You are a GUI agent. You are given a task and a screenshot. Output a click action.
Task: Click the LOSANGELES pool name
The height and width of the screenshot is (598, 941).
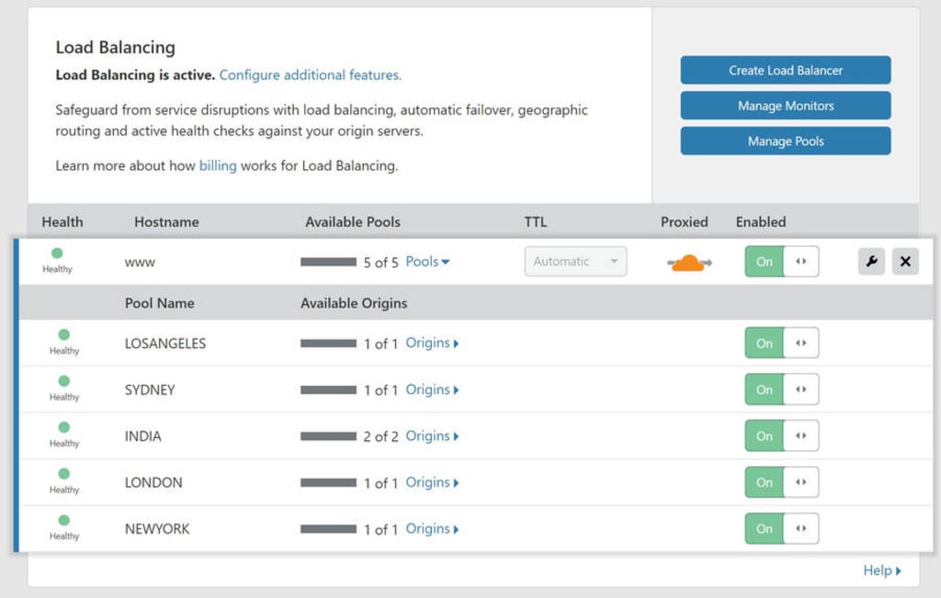tap(165, 344)
